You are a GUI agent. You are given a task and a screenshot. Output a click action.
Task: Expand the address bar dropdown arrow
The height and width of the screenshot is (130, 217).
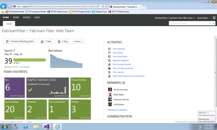pos(100,6)
